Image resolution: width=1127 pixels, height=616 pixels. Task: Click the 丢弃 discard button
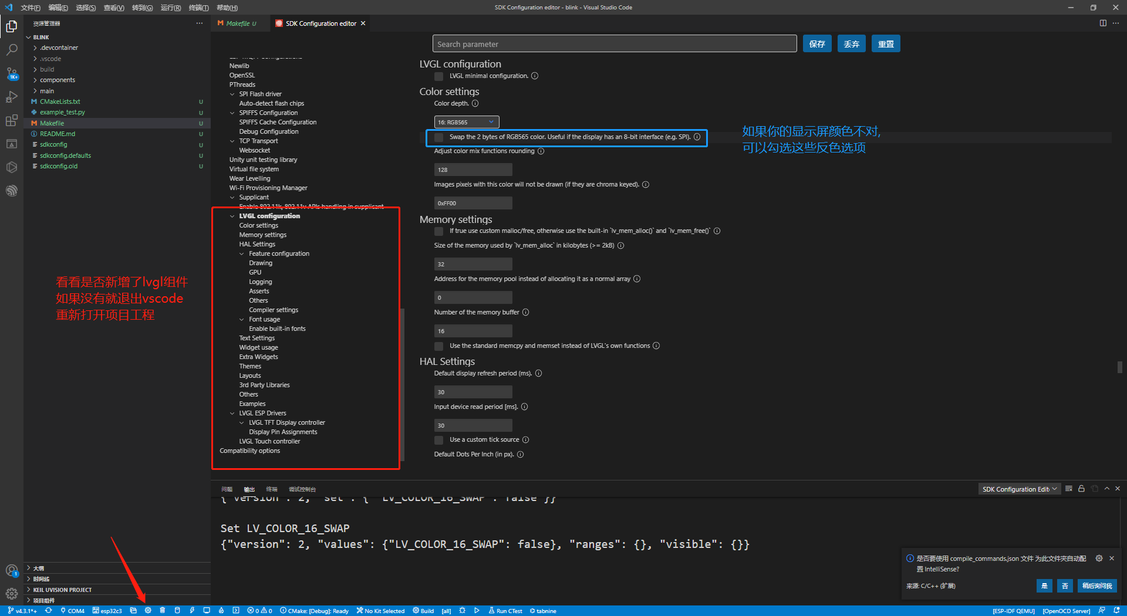[x=851, y=44]
